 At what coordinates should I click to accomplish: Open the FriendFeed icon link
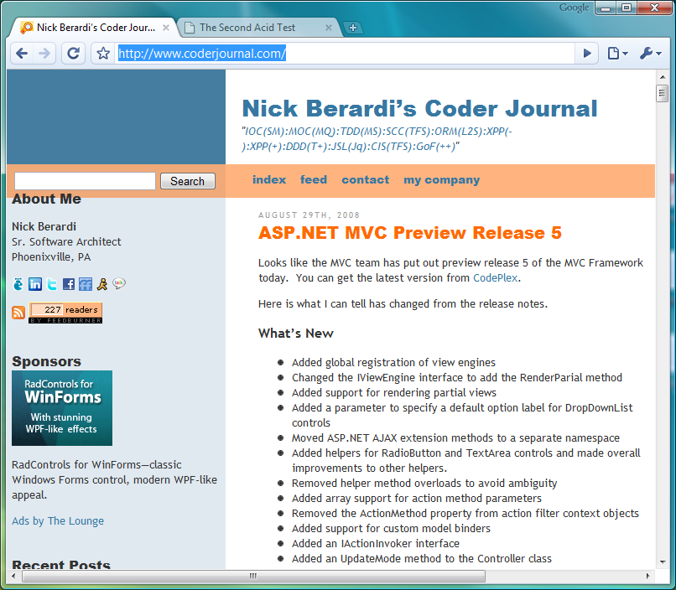(x=86, y=284)
